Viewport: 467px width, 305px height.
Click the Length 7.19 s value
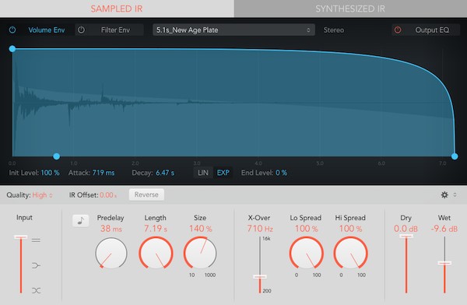point(156,229)
